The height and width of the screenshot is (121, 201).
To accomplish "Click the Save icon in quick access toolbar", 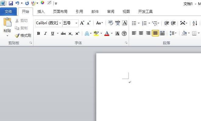I will pyautogui.click(x=11, y=3).
